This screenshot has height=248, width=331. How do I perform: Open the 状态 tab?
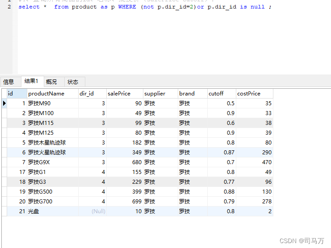click(75, 82)
